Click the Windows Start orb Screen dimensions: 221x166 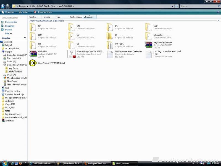[x=5, y=163]
